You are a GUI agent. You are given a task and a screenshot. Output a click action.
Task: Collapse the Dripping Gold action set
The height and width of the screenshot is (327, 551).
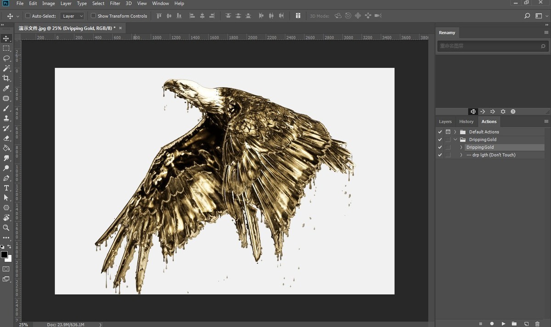click(x=455, y=140)
